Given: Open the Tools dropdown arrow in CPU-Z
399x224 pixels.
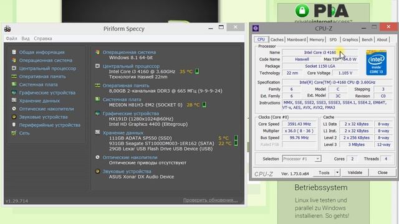Looking at the screenshot, I should (337, 172).
